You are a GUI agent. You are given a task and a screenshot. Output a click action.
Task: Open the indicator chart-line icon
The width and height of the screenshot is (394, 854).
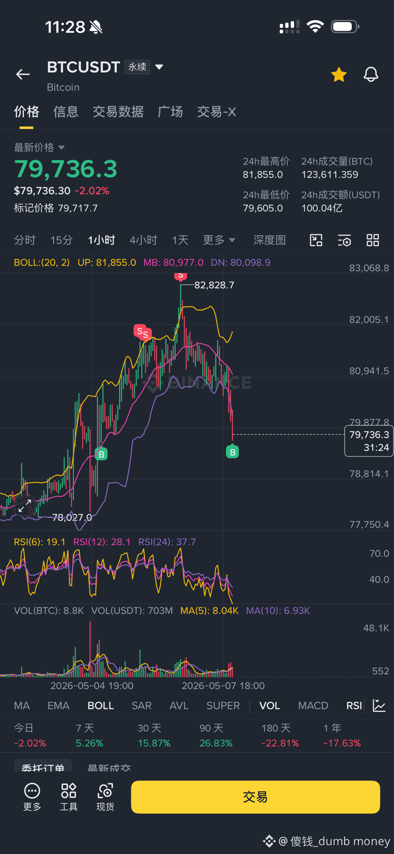[x=379, y=706]
